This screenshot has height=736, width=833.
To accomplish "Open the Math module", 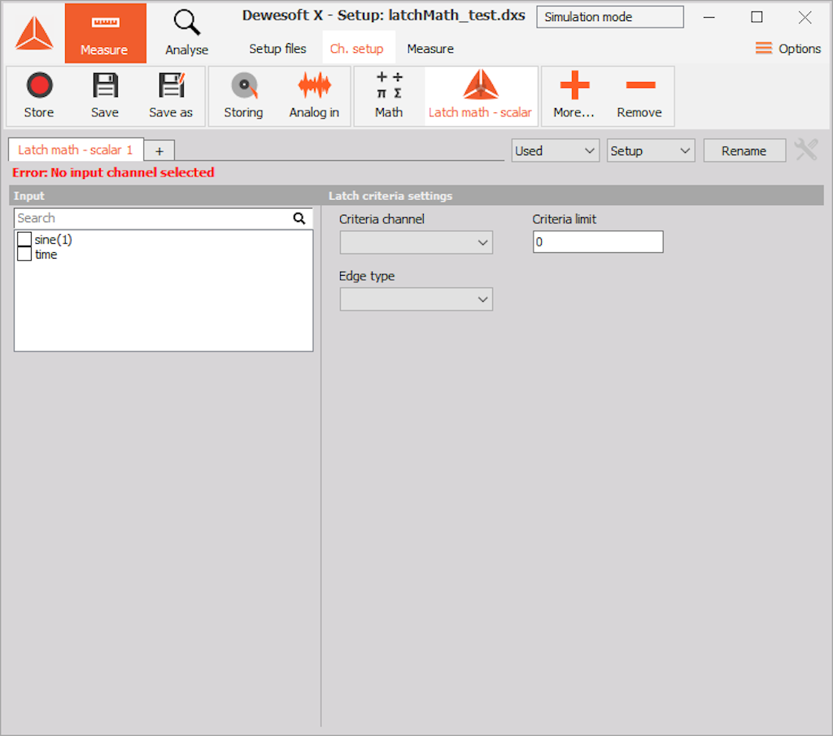I will [x=389, y=96].
